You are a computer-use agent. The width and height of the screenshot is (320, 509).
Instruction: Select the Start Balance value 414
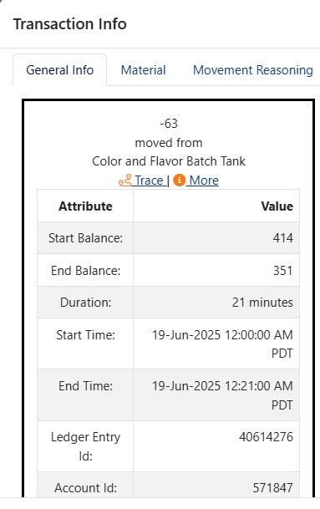tap(282, 238)
